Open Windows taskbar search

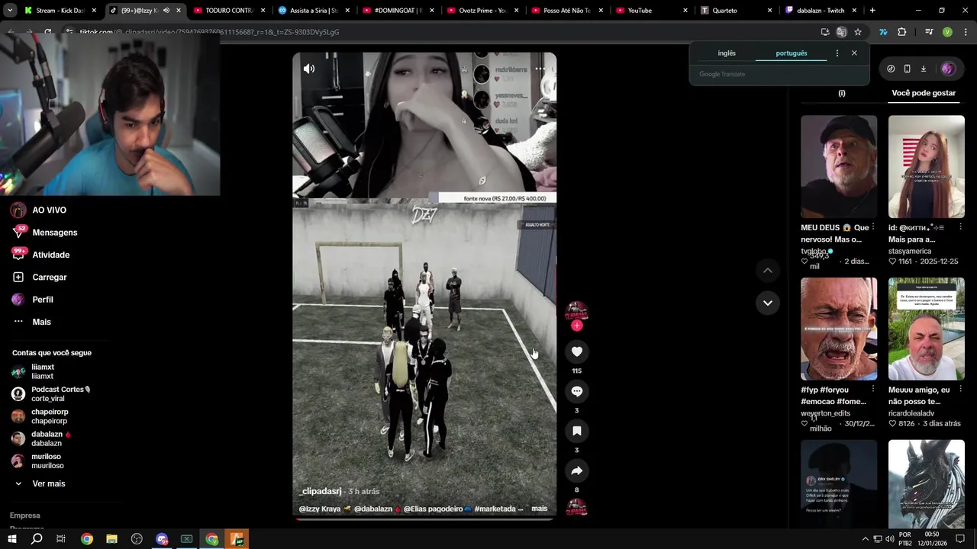[37, 539]
